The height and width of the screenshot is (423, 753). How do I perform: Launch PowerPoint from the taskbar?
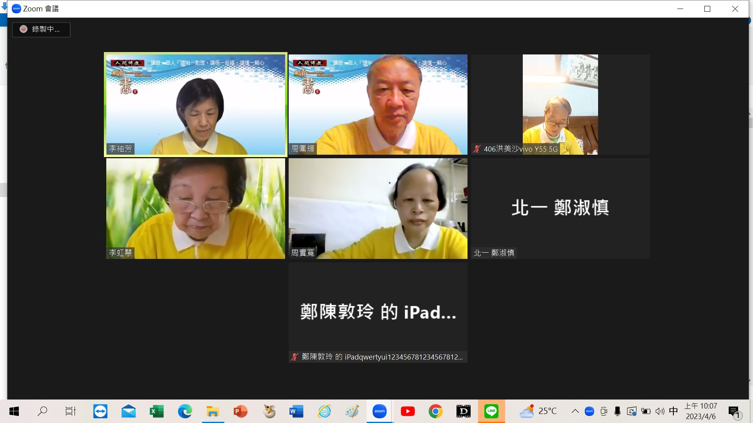240,411
